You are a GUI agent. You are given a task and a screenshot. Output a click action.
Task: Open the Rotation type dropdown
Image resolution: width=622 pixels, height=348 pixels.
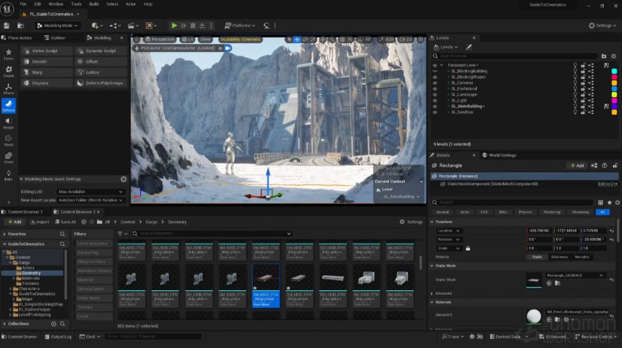pyautogui.click(x=448, y=240)
